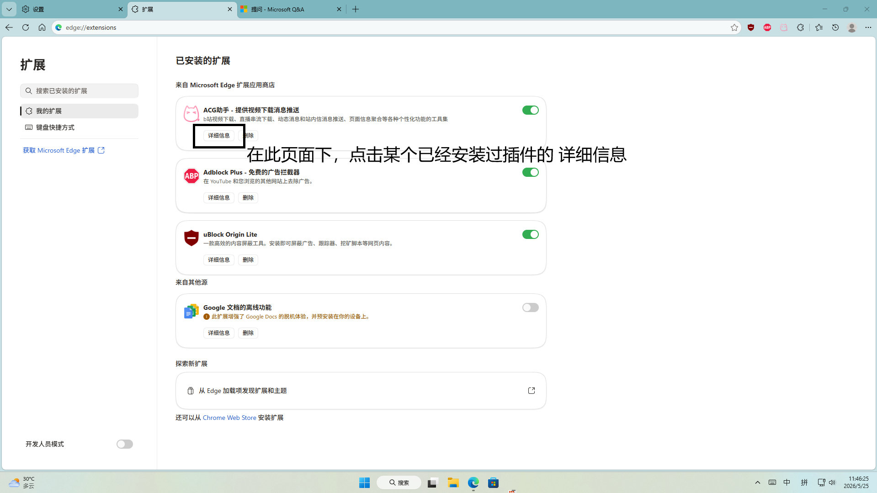The image size is (877, 493).
Task: Open the Chrome Web Store link
Action: 229,418
